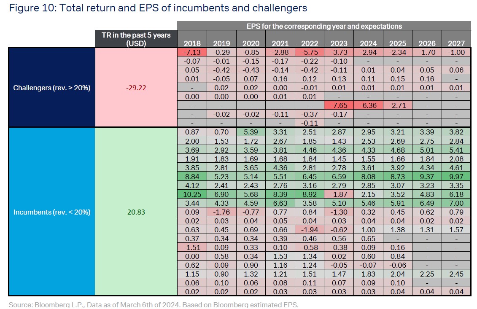The image size is (477, 309).
Task: Click the Incumbents (rev. < 20%) label cell
Action: tap(52, 212)
